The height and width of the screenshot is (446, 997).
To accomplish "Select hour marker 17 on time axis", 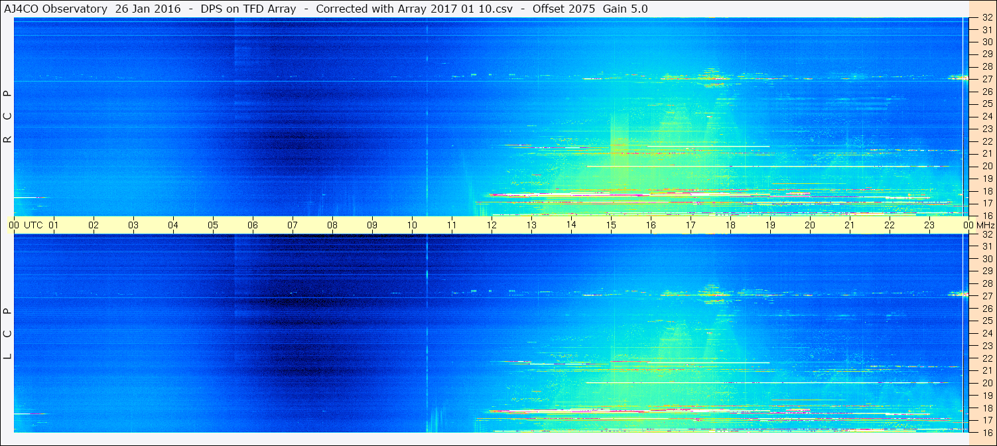I will click(x=691, y=225).
